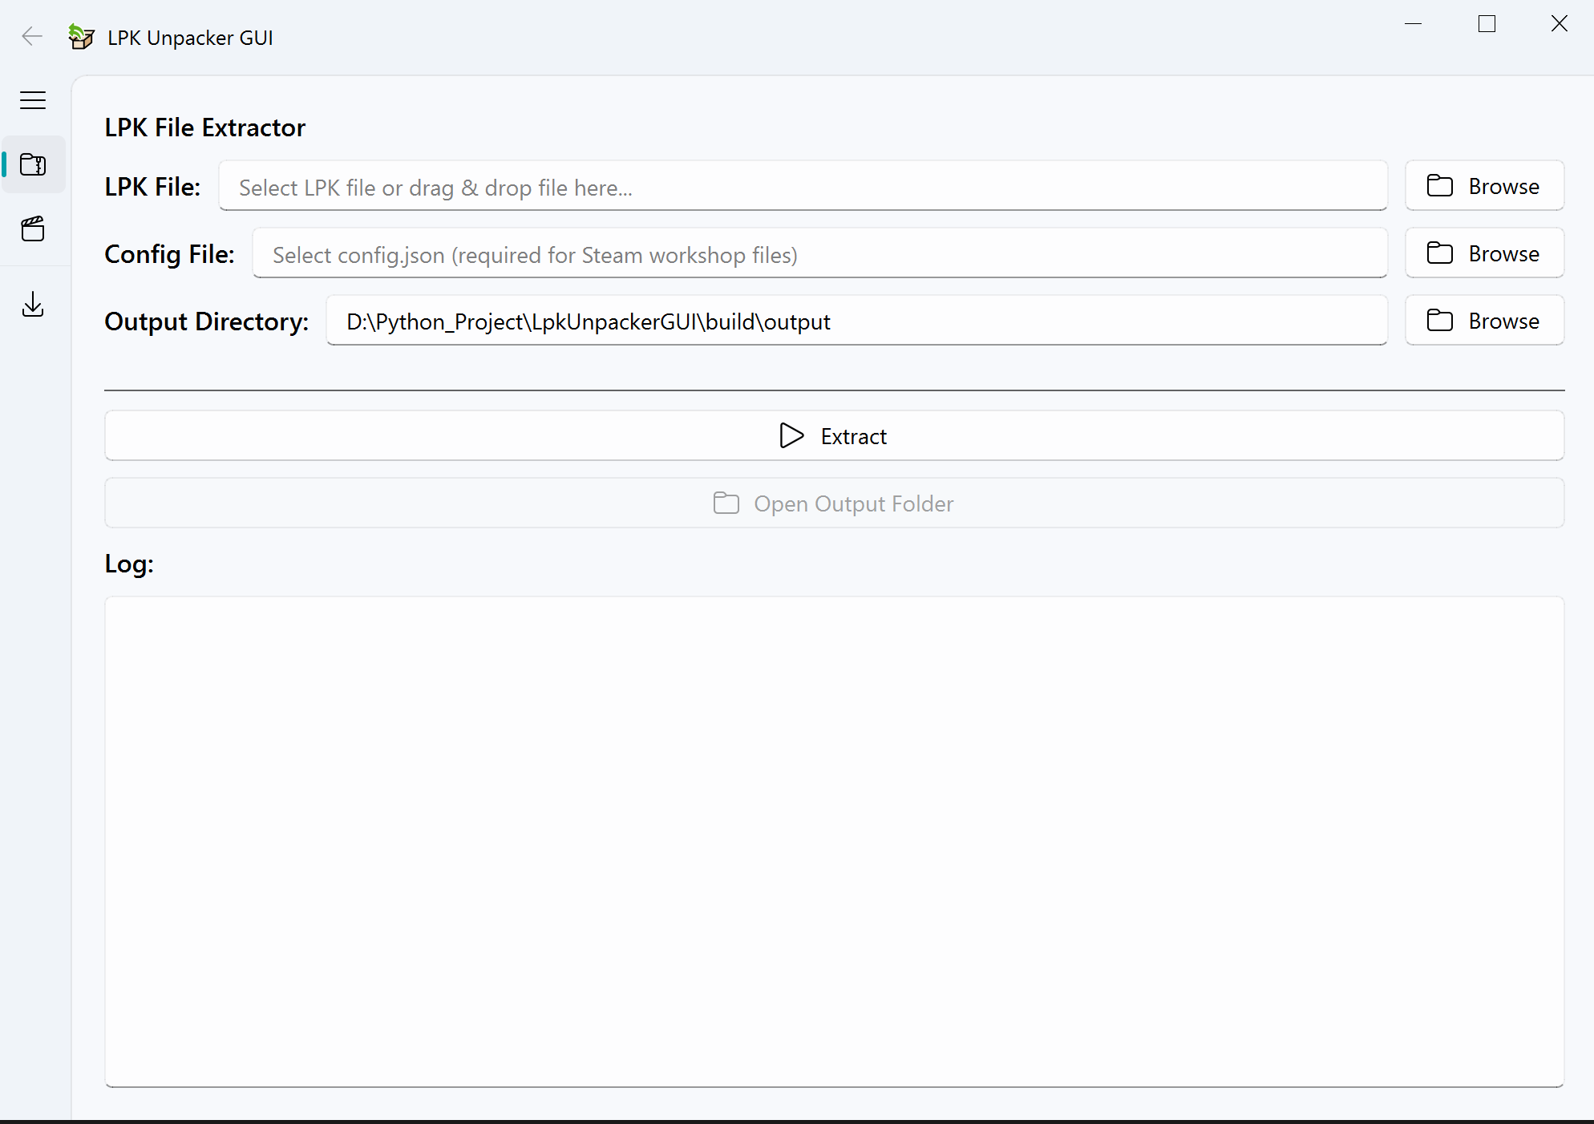Click folder icon on Open Output Folder
The height and width of the screenshot is (1124, 1594).
point(726,503)
